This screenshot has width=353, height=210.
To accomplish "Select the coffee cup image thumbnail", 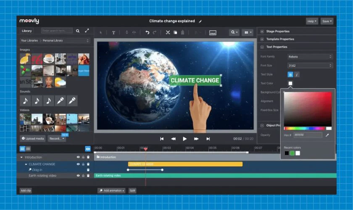I will point(49,59).
